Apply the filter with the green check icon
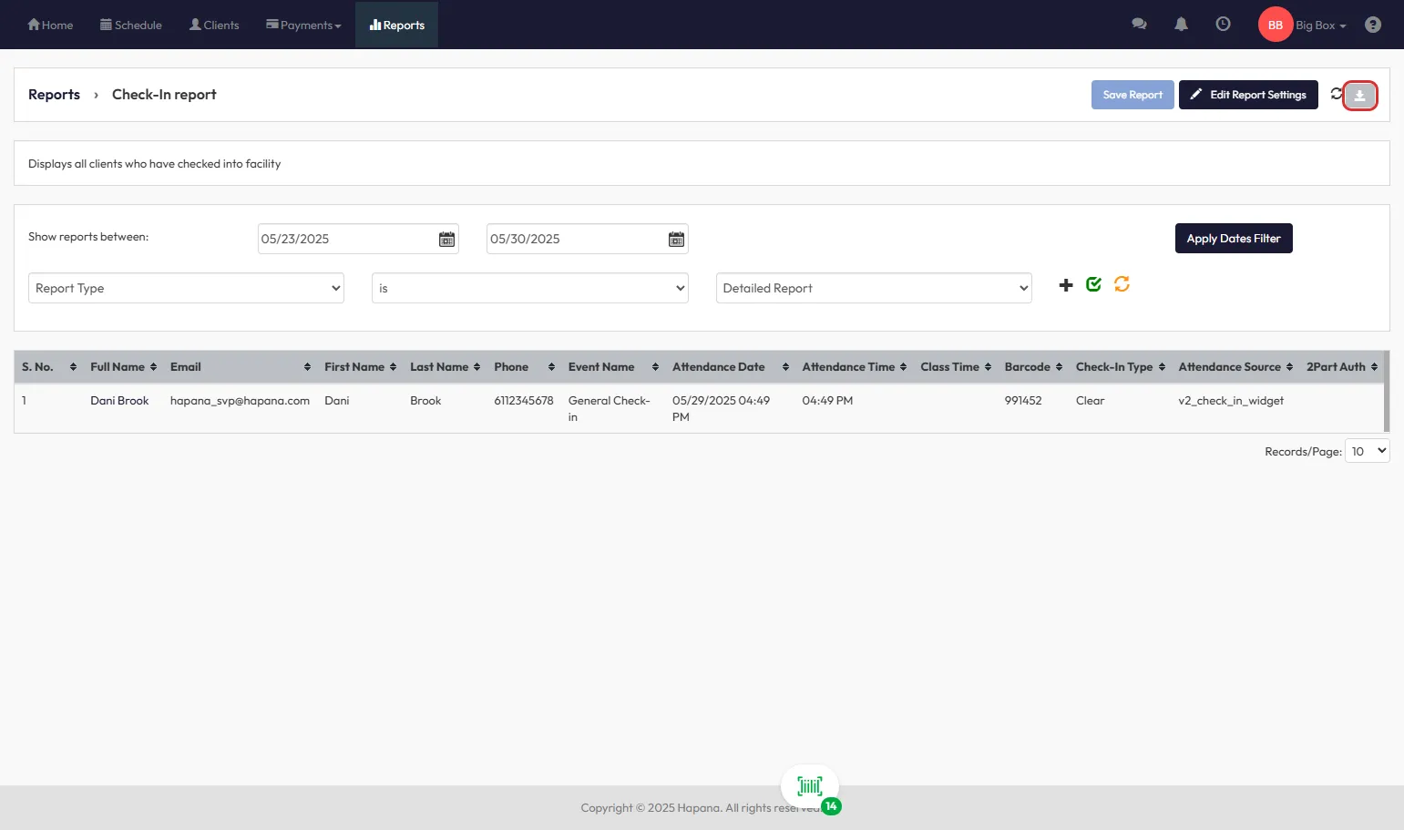 1093,284
